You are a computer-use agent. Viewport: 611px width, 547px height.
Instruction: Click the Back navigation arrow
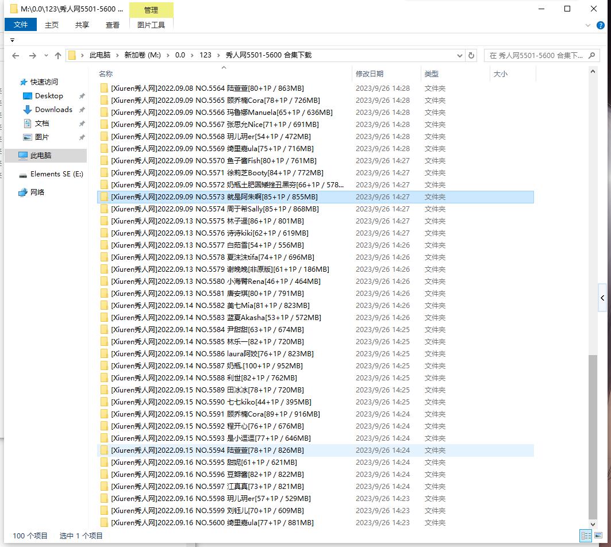pyautogui.click(x=16, y=56)
